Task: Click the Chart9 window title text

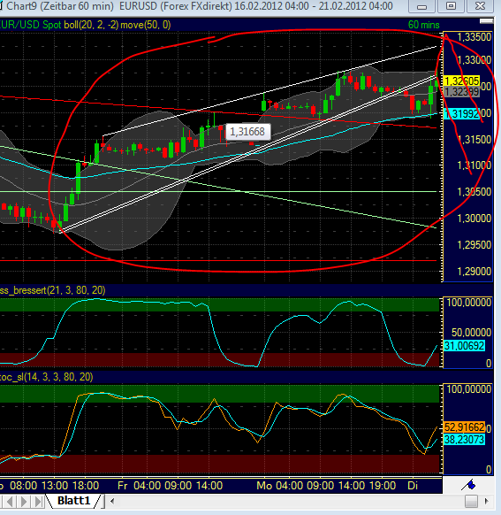Action: coord(200,6)
